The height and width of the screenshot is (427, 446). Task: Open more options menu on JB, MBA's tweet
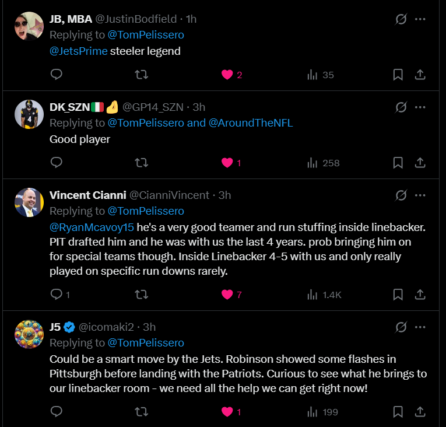pyautogui.click(x=420, y=19)
